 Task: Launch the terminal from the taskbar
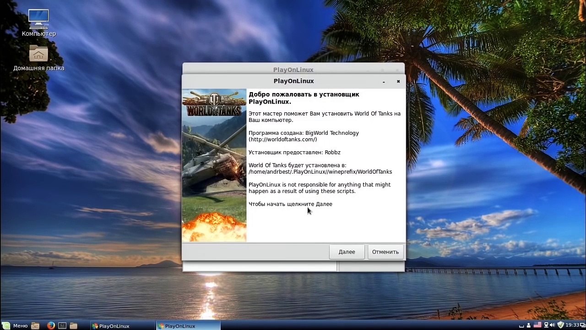pos(62,326)
